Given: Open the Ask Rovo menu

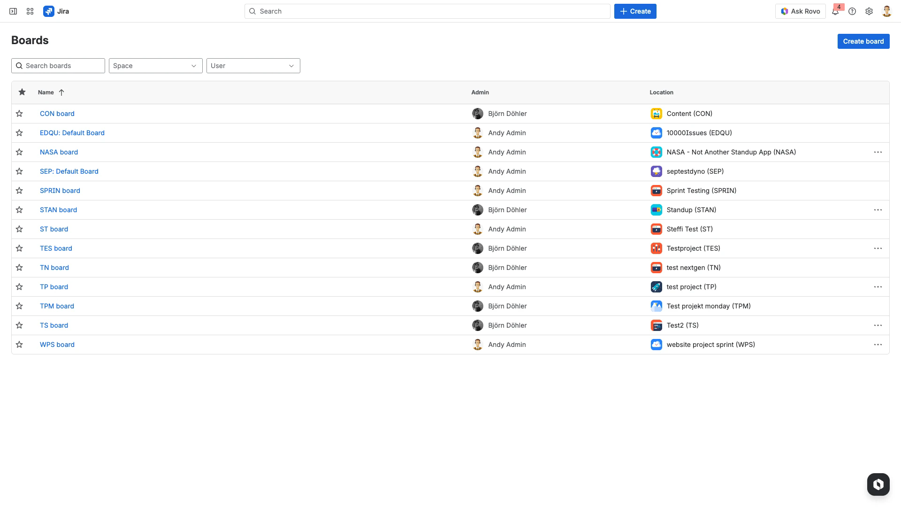Looking at the screenshot, I should tap(801, 11).
